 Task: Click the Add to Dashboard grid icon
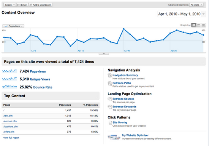tap(31, 5)
